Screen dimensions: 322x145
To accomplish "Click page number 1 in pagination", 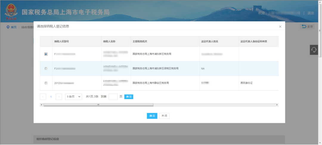I will (51, 97).
